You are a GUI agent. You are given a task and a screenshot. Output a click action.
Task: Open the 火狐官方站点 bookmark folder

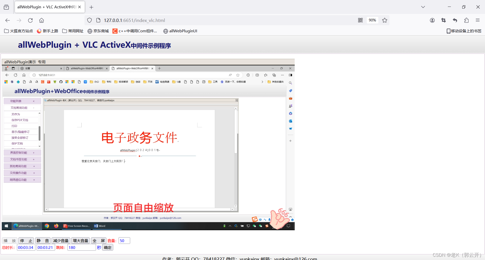click(19, 31)
